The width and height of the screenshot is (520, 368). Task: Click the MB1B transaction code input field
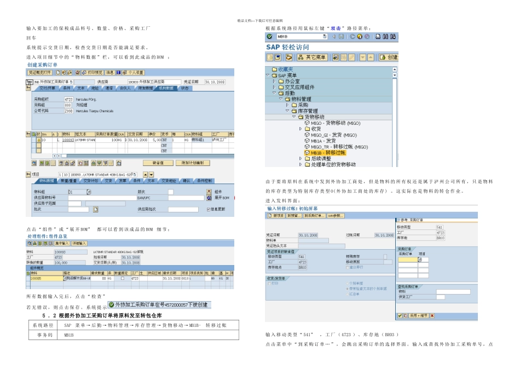coord(302,37)
